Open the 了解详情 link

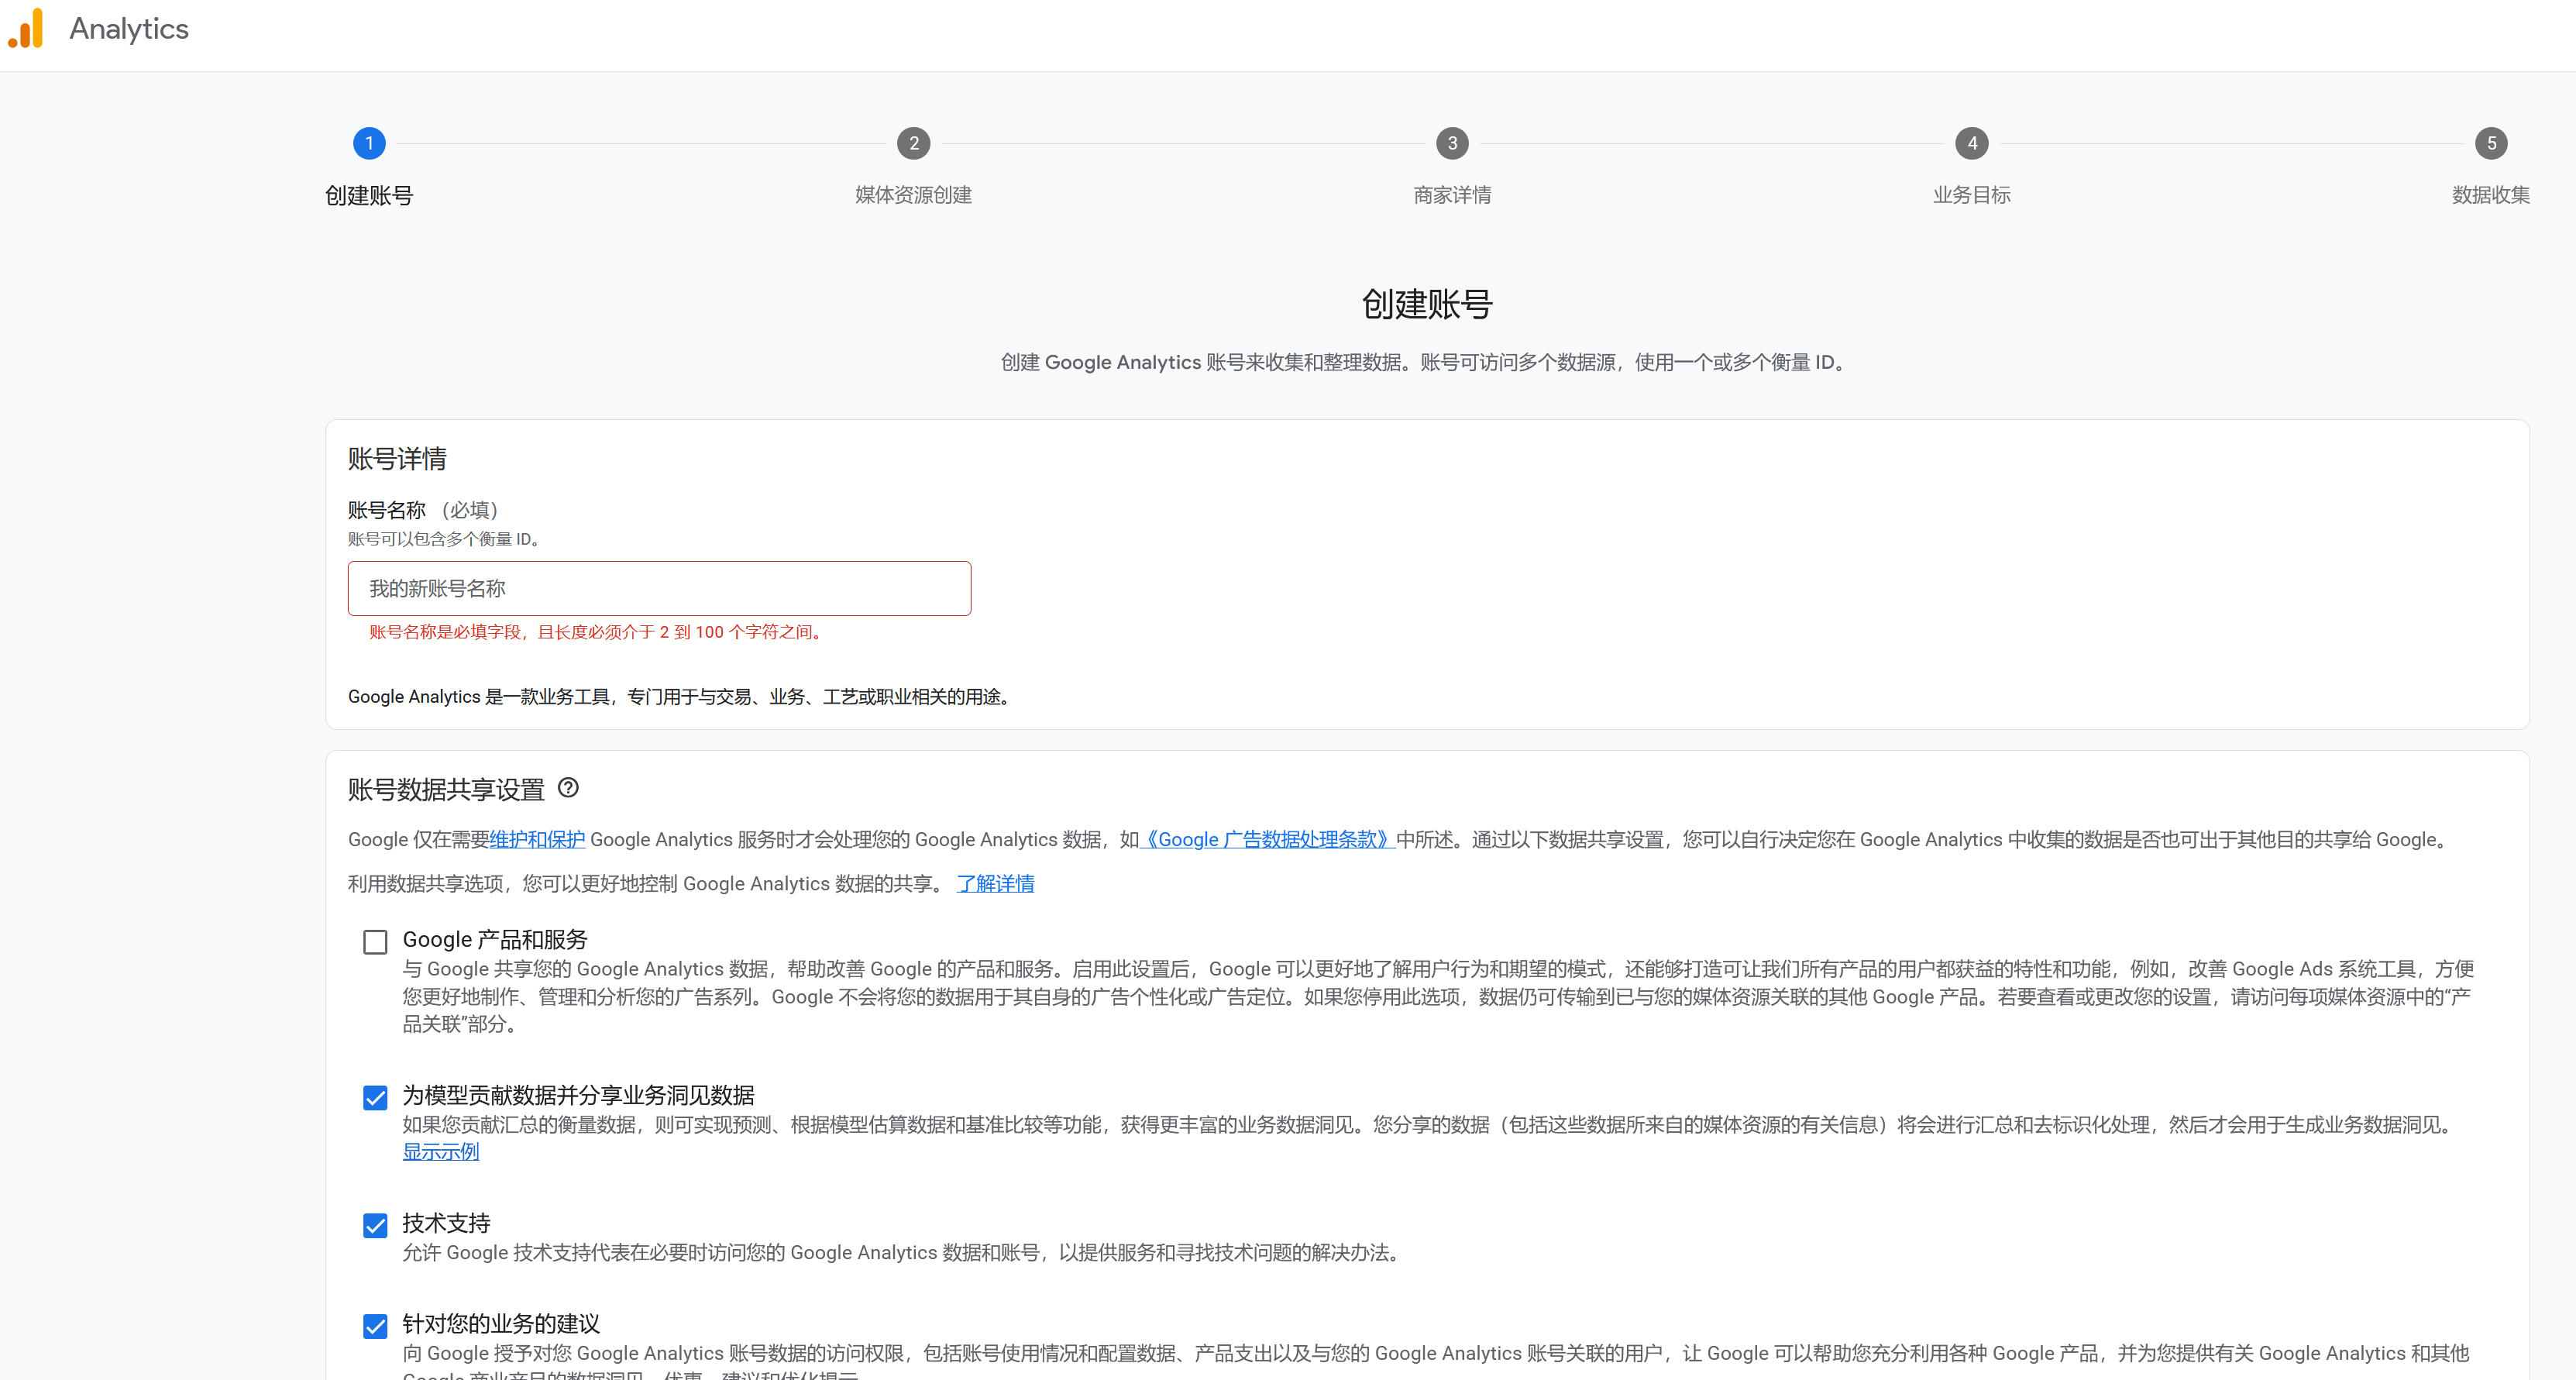(995, 883)
